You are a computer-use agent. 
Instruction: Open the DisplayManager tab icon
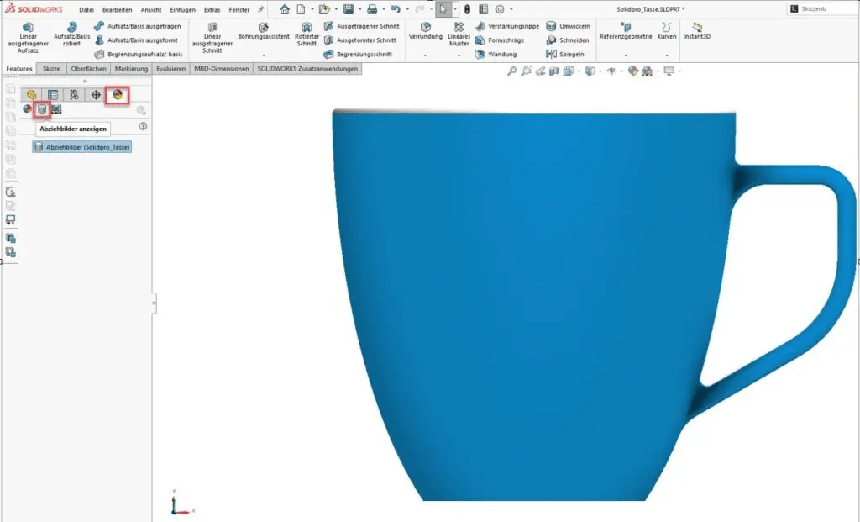click(118, 95)
